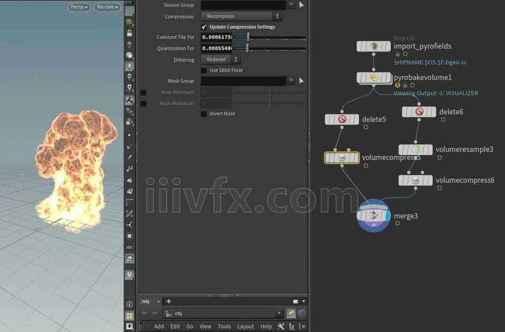Click the Quantization Tol slider handle
The height and width of the screenshot is (332, 505).
(248, 48)
